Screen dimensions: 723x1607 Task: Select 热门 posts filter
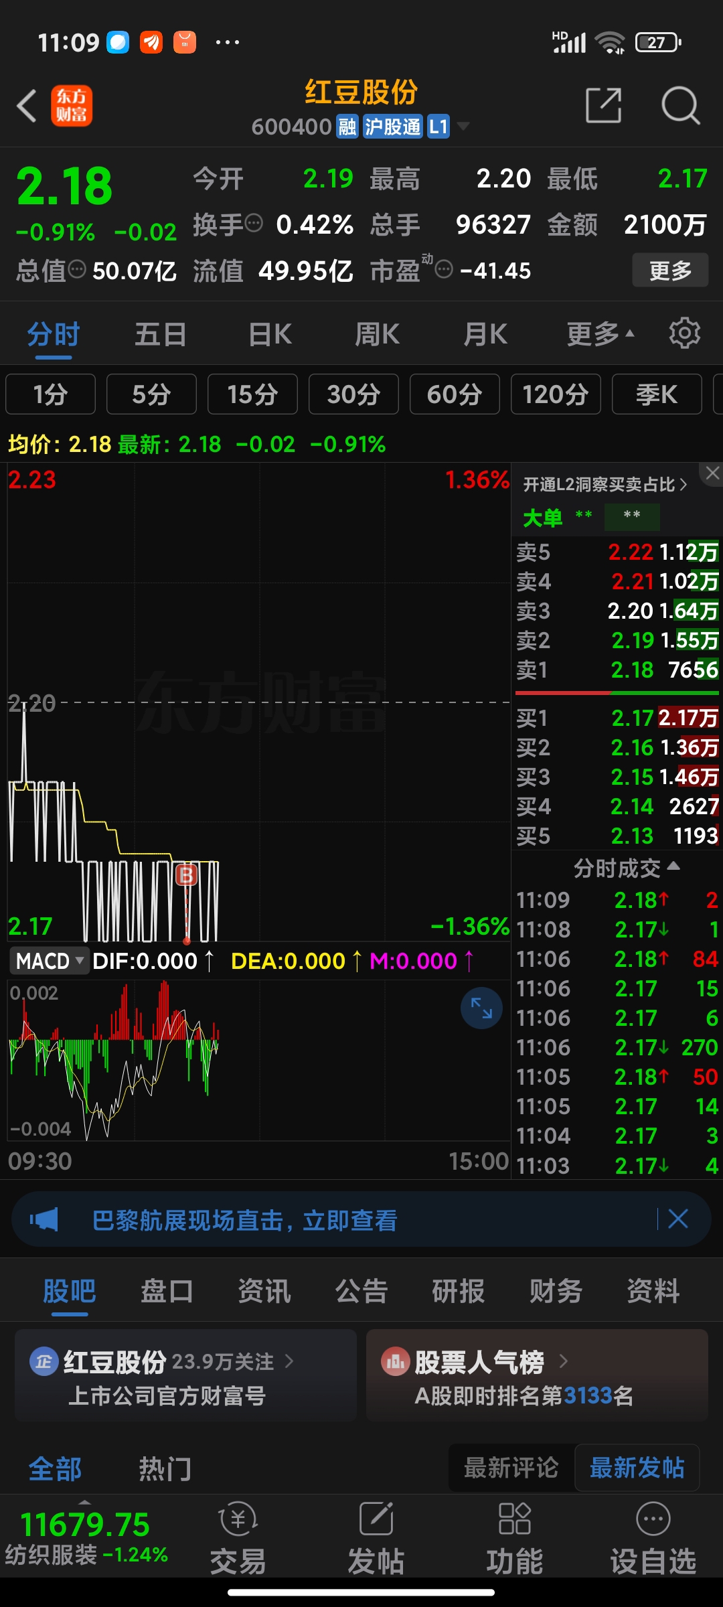coord(165,1469)
